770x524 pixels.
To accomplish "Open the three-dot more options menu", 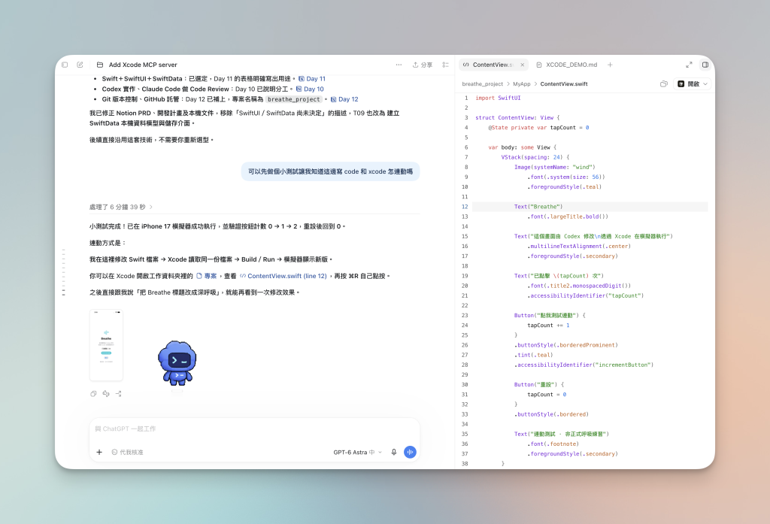I will click(x=399, y=65).
